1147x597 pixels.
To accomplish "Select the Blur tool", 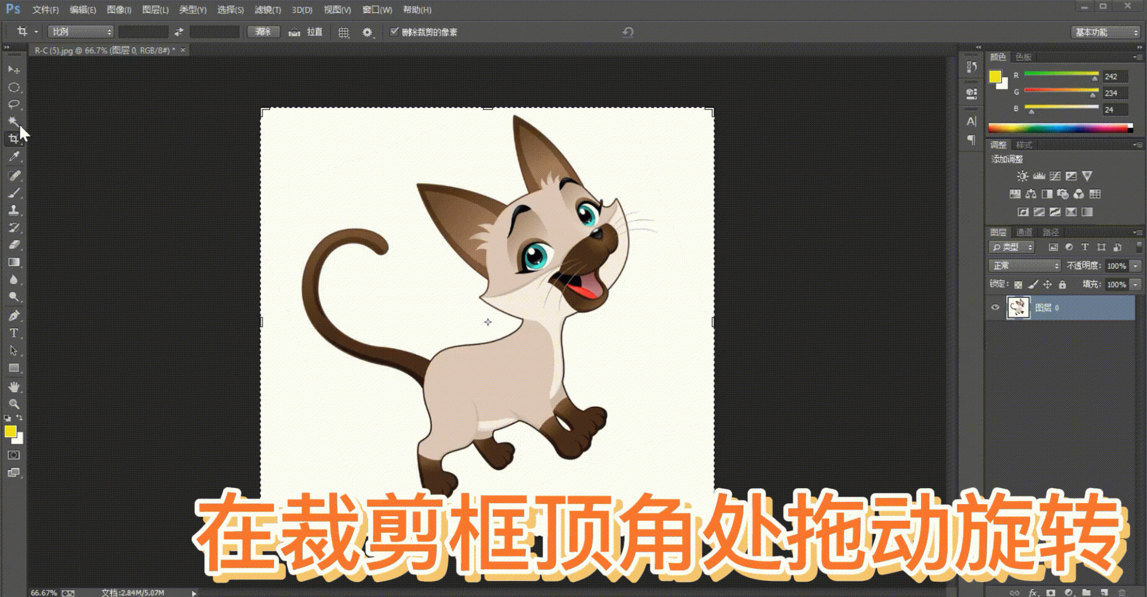I will pyautogui.click(x=14, y=280).
